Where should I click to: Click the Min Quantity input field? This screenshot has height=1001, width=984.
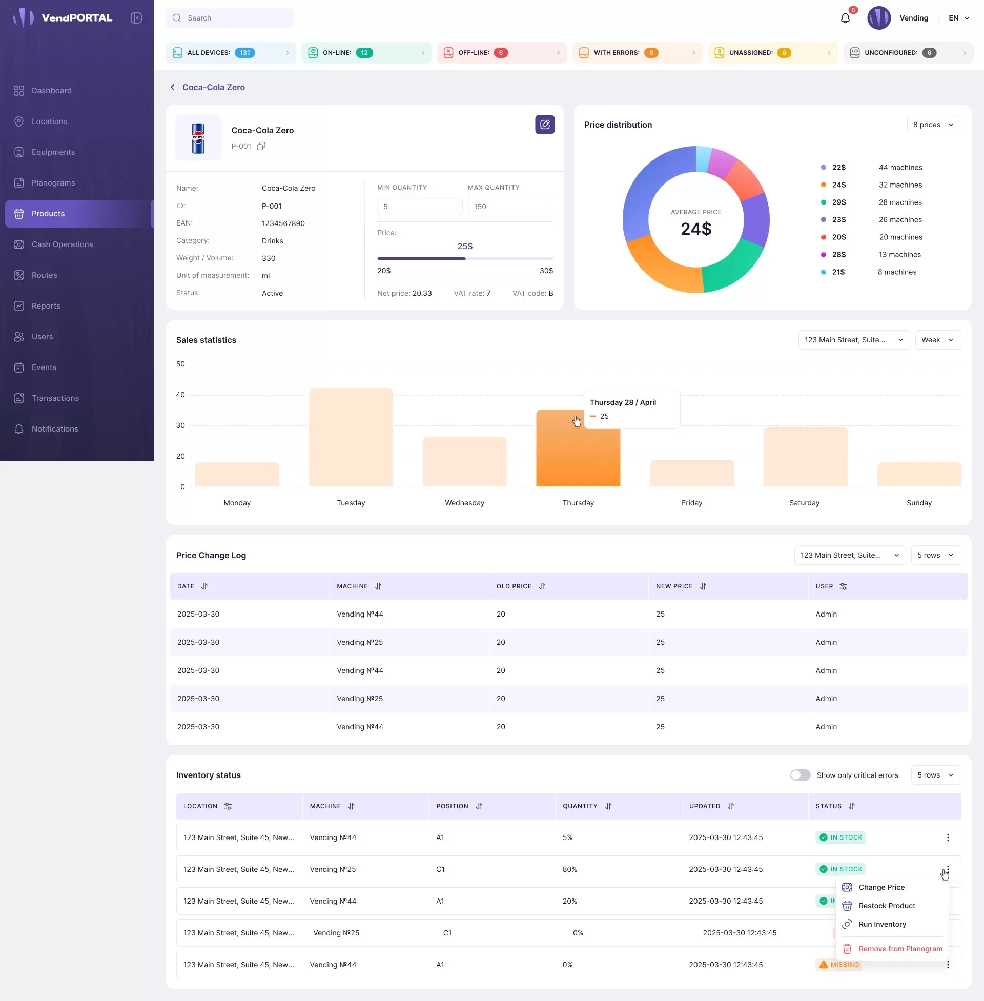(x=420, y=207)
